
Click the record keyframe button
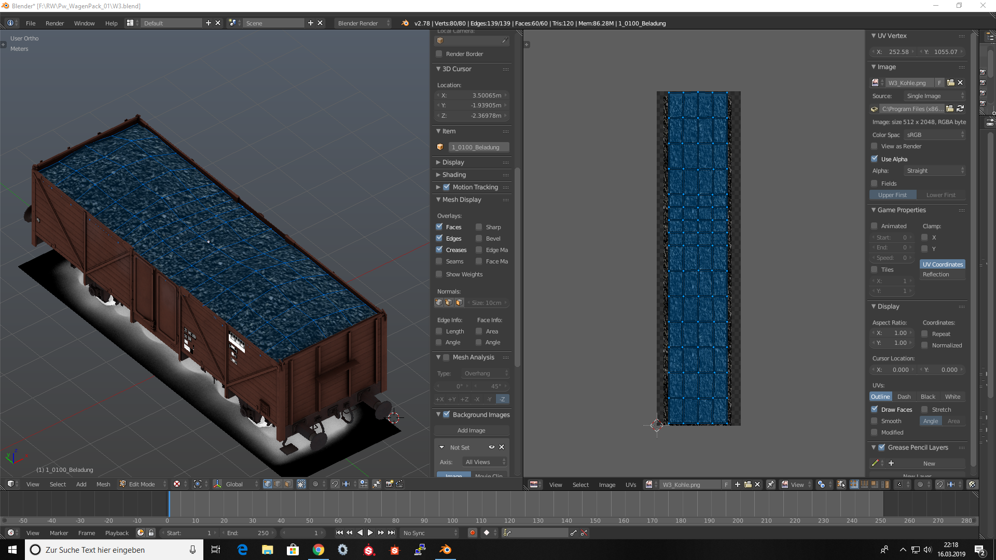472,533
